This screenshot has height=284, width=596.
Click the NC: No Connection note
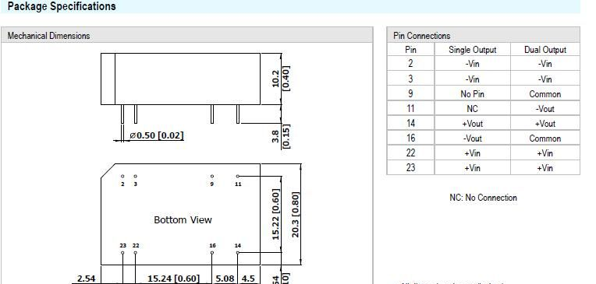(483, 198)
